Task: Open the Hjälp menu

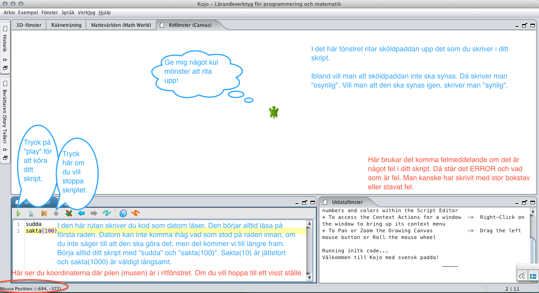Action: 105,13
